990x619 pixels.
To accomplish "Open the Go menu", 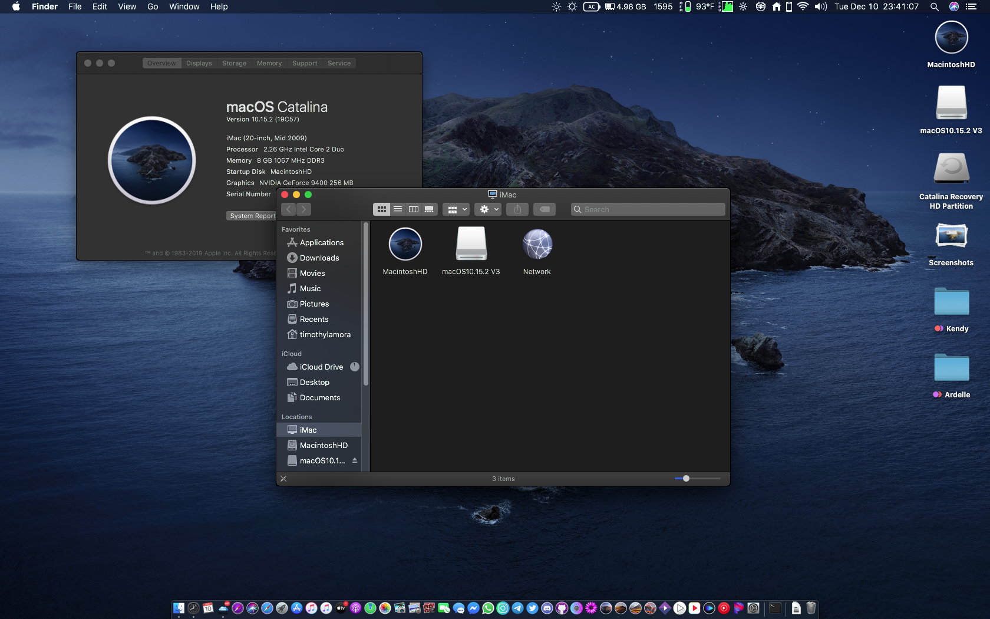I will point(153,6).
